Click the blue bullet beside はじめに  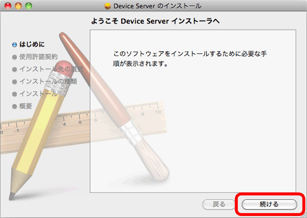pyautogui.click(x=14, y=45)
